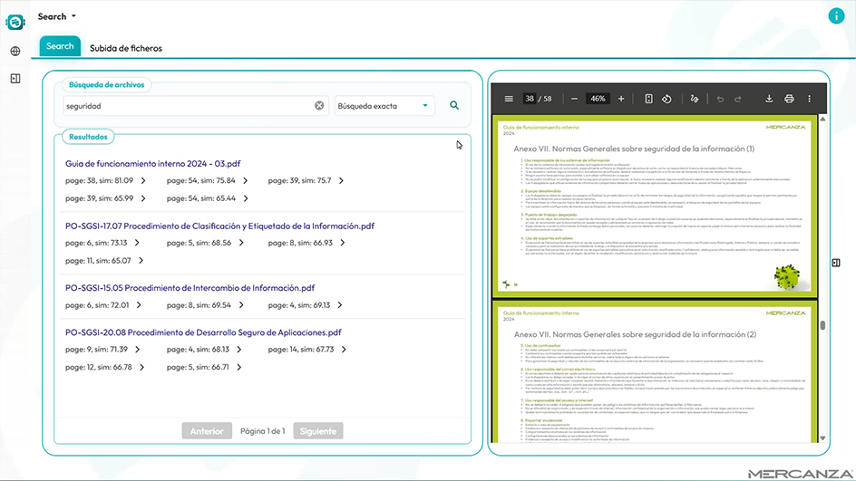Screen dimensions: 856x481
Task: Zoom in on the PDF viewer
Action: (x=621, y=99)
